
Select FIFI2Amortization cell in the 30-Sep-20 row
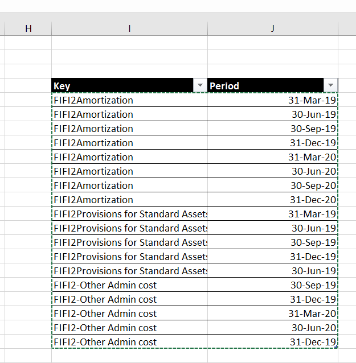129,185
